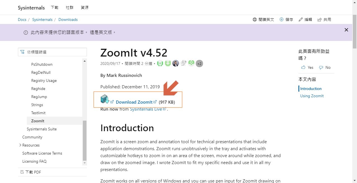This screenshot has height=183, width=357.
Task: Type in the filter-by-title field
Action: pos(56,52)
